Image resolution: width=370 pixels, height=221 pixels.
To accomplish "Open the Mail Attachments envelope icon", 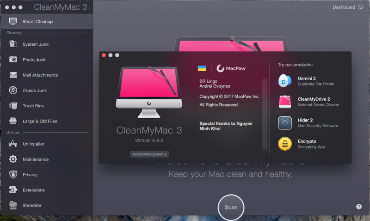I will tap(13, 75).
